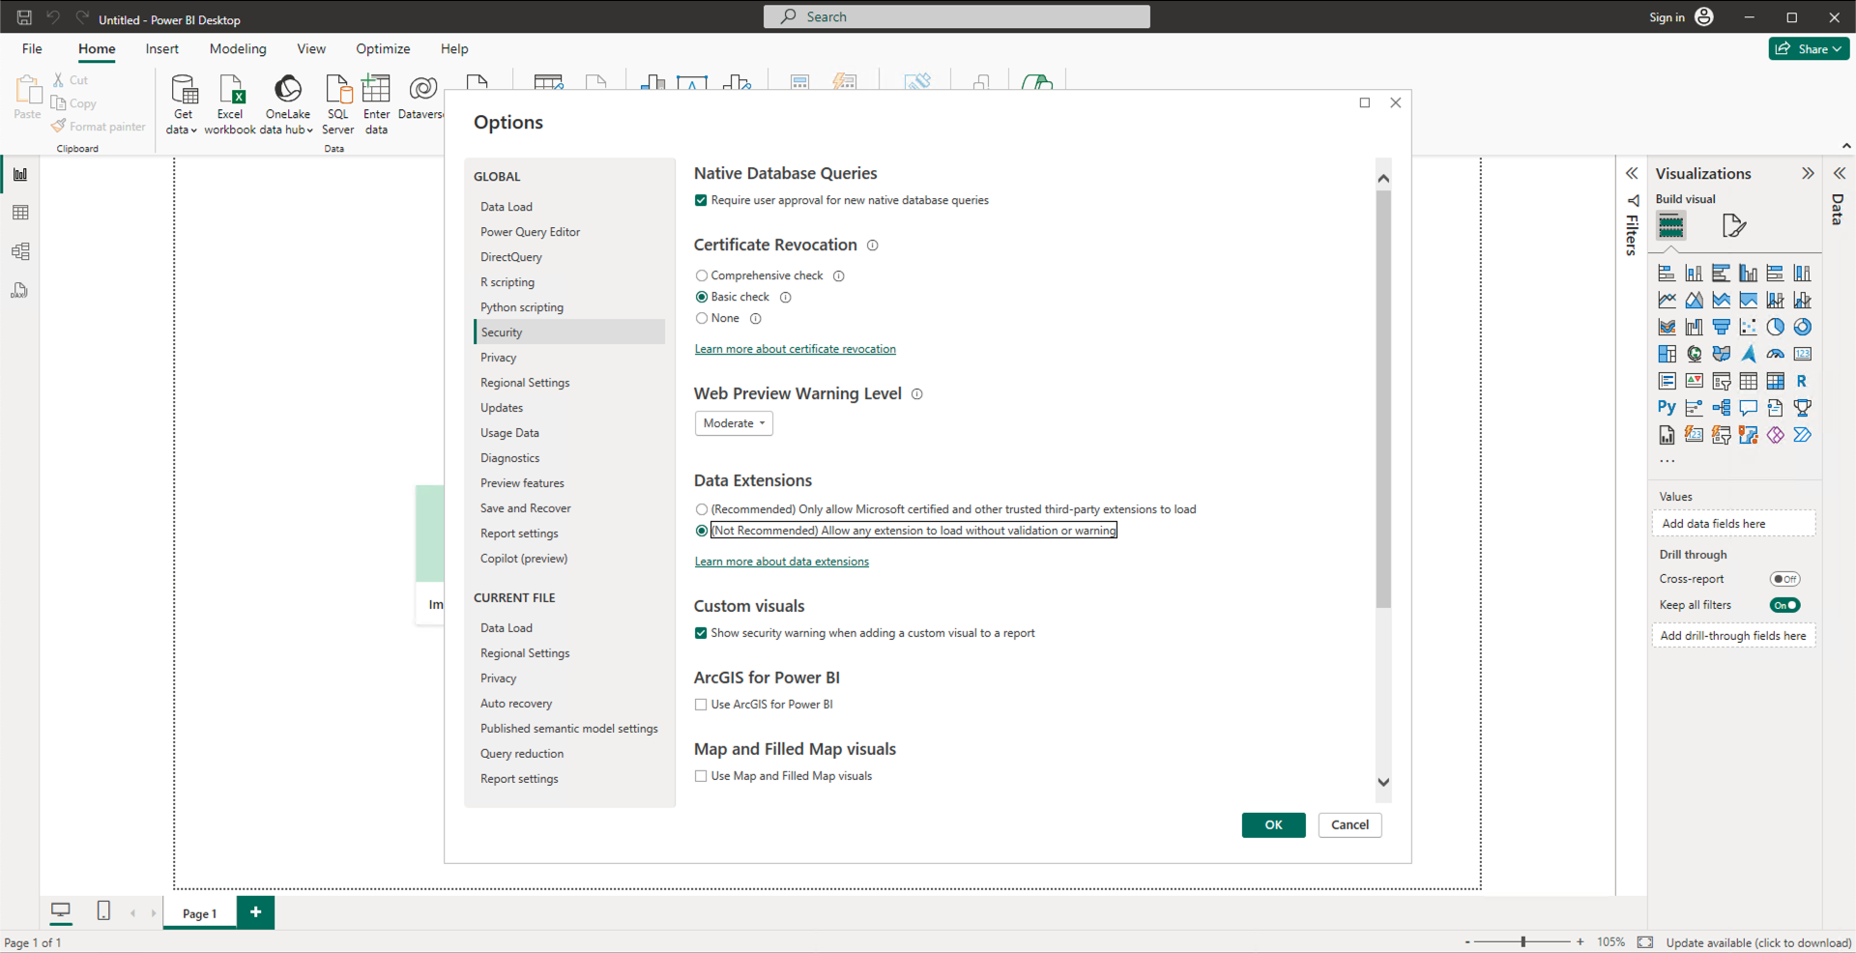Click Update available in status bar
1856x953 pixels.
coord(1758,943)
